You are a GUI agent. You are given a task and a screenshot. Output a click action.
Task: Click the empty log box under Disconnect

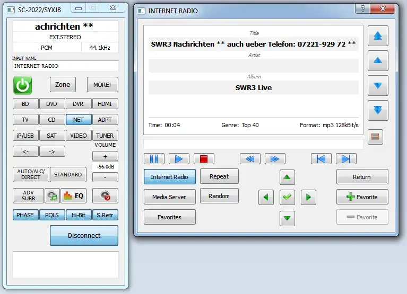click(x=65, y=264)
